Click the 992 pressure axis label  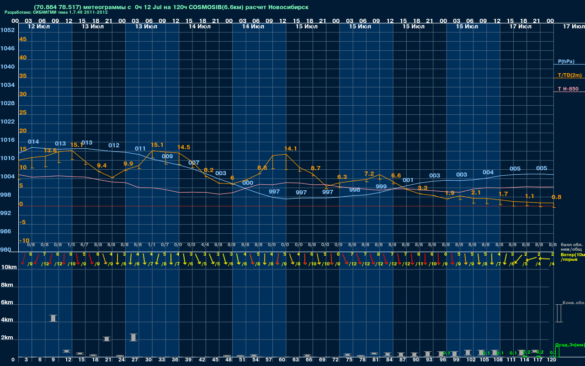[5, 213]
